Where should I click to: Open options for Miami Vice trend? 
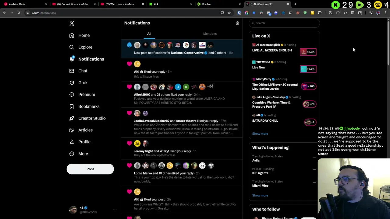(x=314, y=182)
